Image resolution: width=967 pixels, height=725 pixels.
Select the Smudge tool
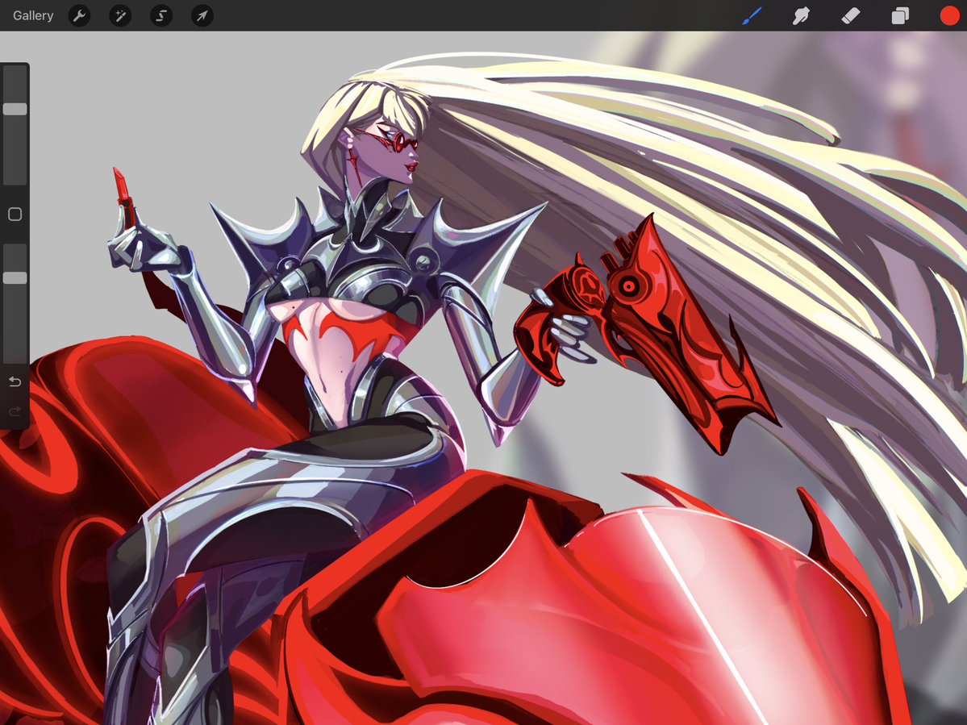[801, 15]
